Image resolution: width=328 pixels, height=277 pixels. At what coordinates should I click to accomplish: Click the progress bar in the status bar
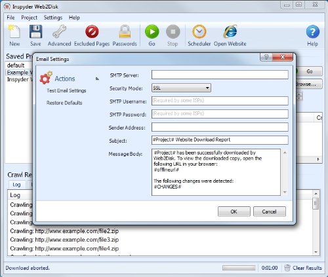point(239,268)
